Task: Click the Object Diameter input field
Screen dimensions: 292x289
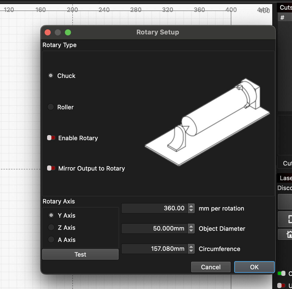Action: click(x=155, y=229)
